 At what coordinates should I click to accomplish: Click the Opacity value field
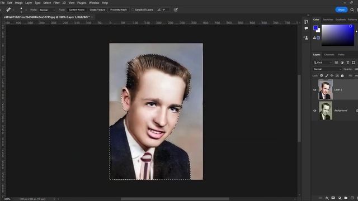point(356,69)
